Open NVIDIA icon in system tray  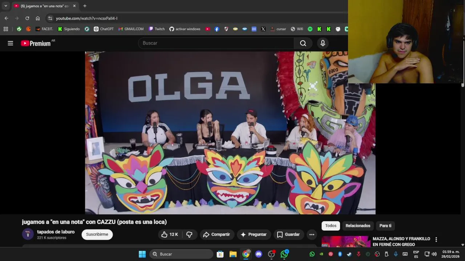(x=321, y=254)
